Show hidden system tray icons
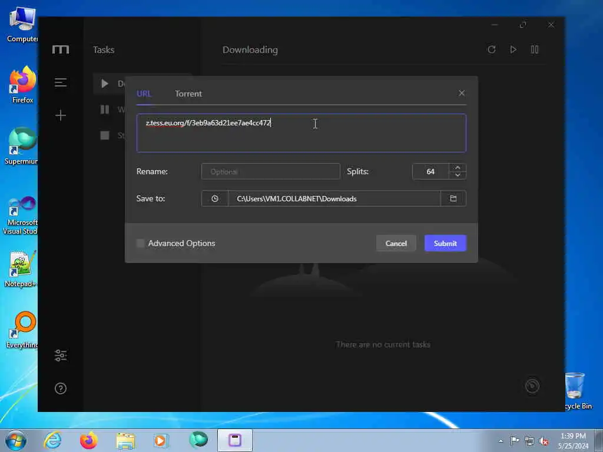 (x=501, y=441)
